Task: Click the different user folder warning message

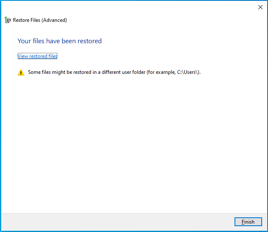Action: pos(114,72)
